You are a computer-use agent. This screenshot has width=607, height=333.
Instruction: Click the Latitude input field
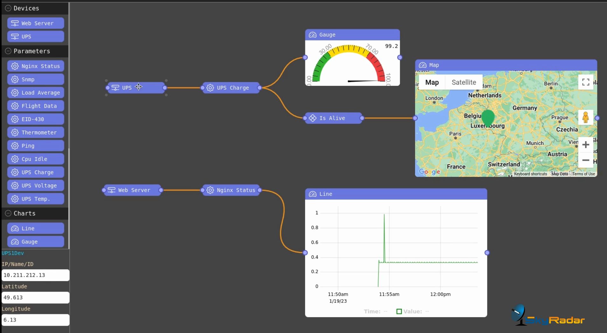(35, 297)
